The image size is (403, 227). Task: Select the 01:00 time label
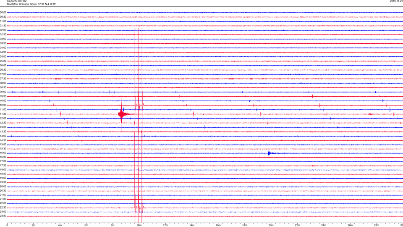click(x=3, y=21)
